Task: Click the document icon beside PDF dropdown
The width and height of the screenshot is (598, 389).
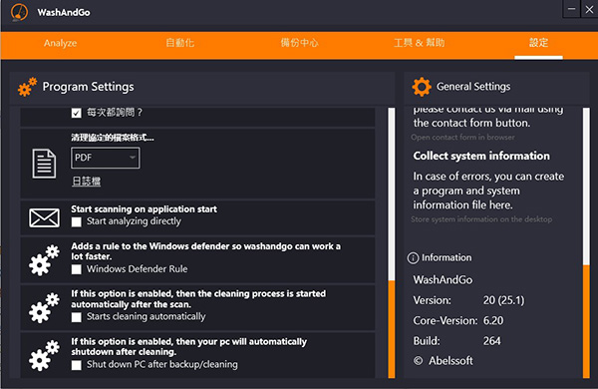Action: pos(44,164)
